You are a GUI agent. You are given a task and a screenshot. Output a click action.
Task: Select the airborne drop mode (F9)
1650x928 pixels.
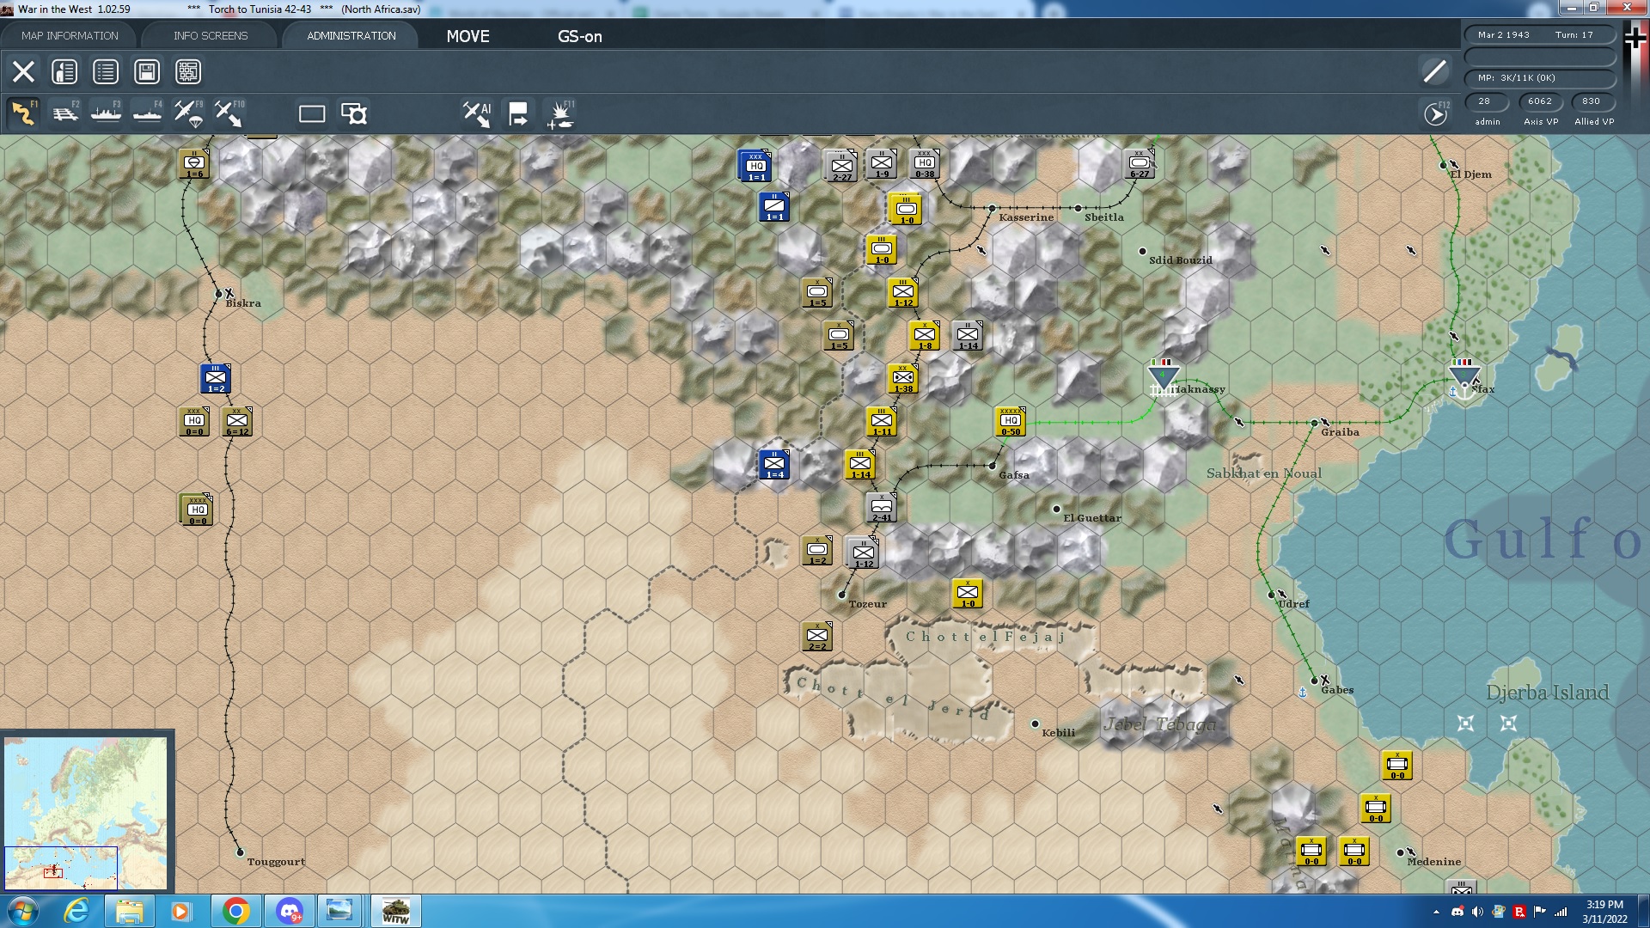[x=188, y=113]
